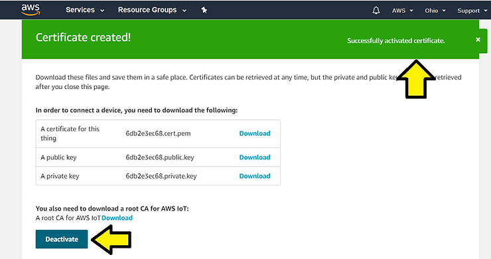This screenshot has height=259, width=491.
Task: Open the Support menu
Action: point(472,11)
